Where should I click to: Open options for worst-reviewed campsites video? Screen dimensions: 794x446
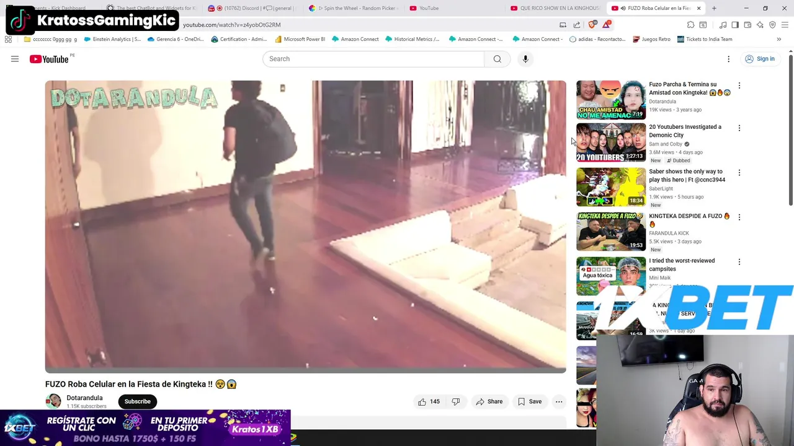click(739, 262)
